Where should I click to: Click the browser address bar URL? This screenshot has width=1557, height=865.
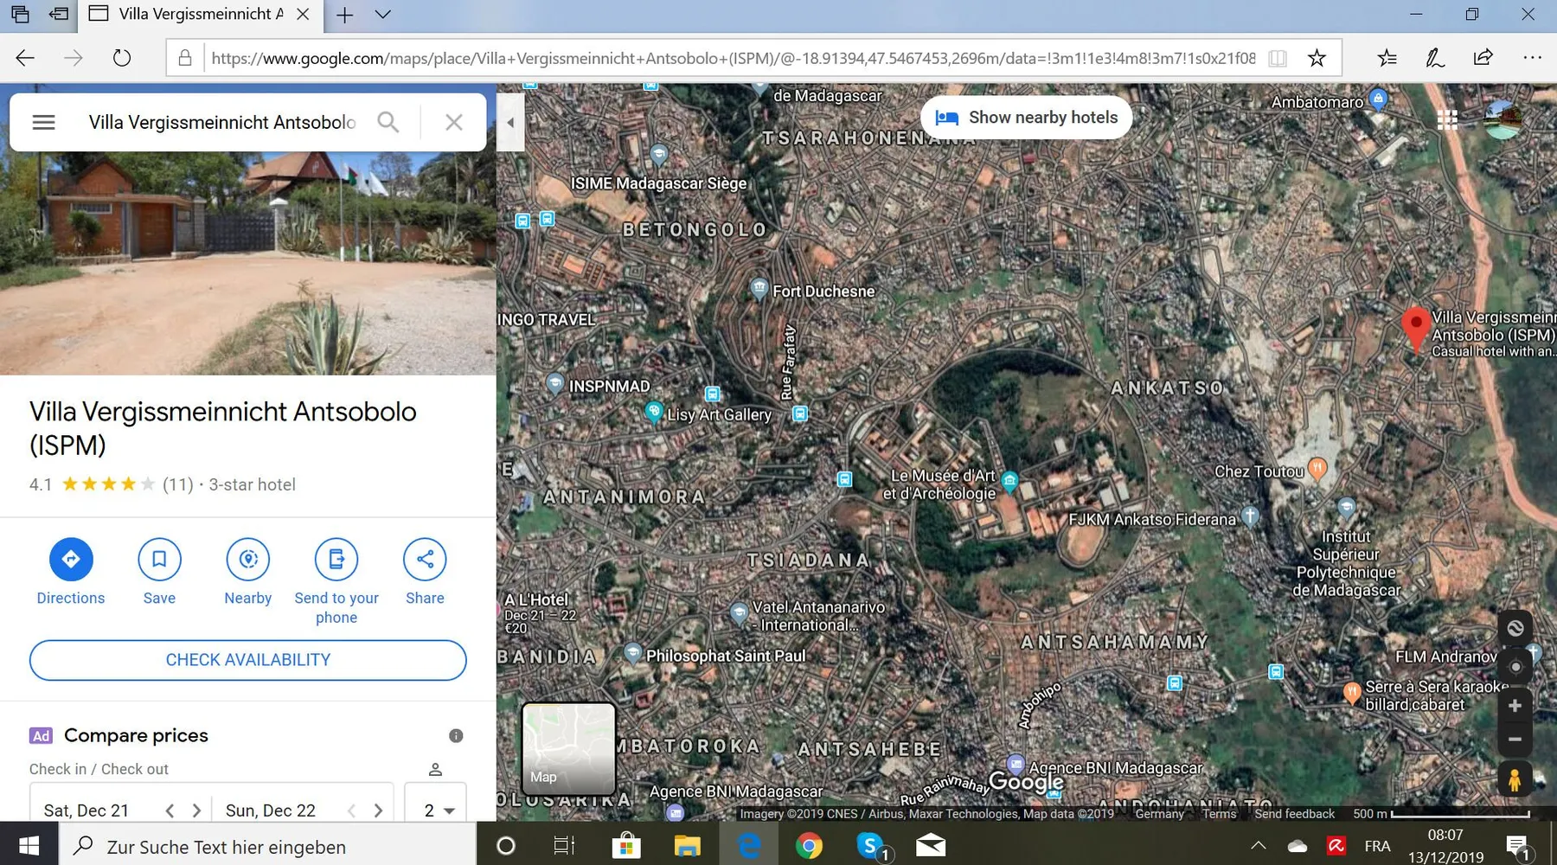pos(733,58)
